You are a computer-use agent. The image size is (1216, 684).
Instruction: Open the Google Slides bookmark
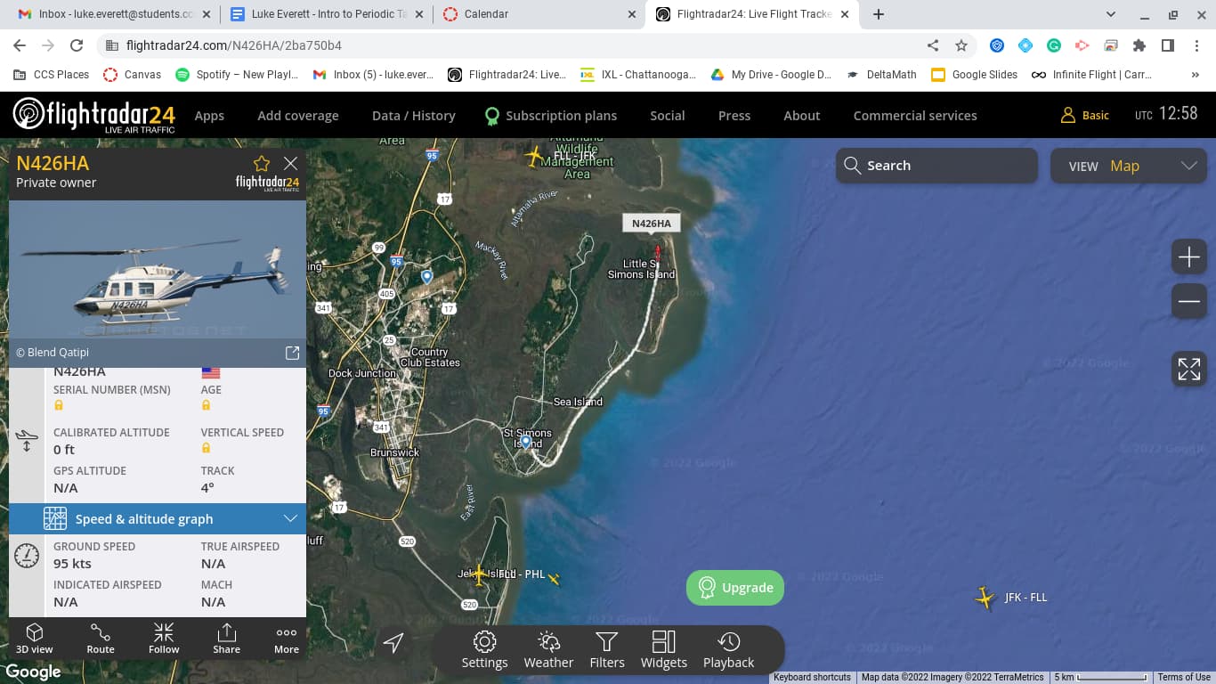tap(974, 75)
